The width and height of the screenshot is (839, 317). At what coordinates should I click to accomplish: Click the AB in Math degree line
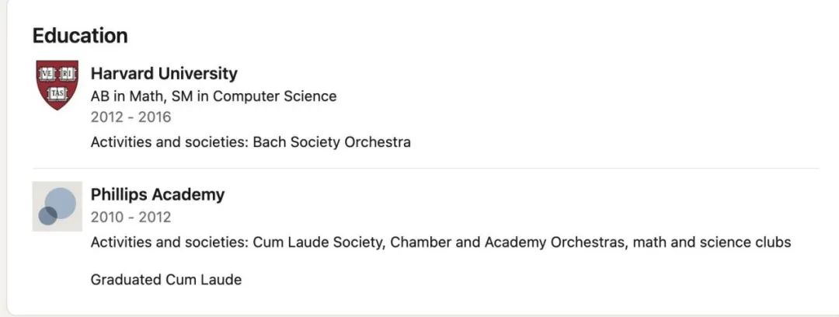coord(214,96)
